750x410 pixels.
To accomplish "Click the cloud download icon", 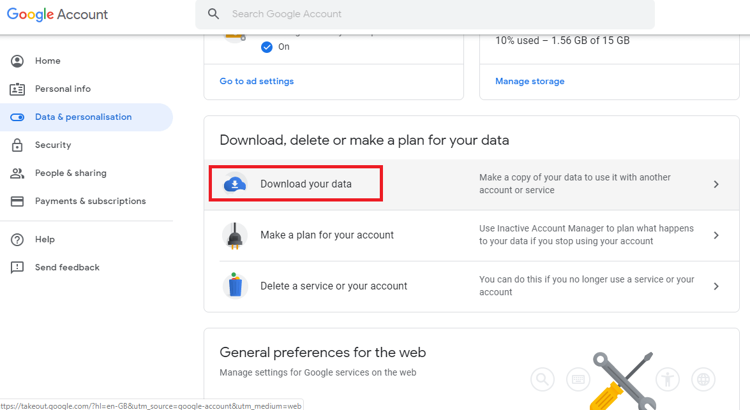I will pyautogui.click(x=235, y=184).
